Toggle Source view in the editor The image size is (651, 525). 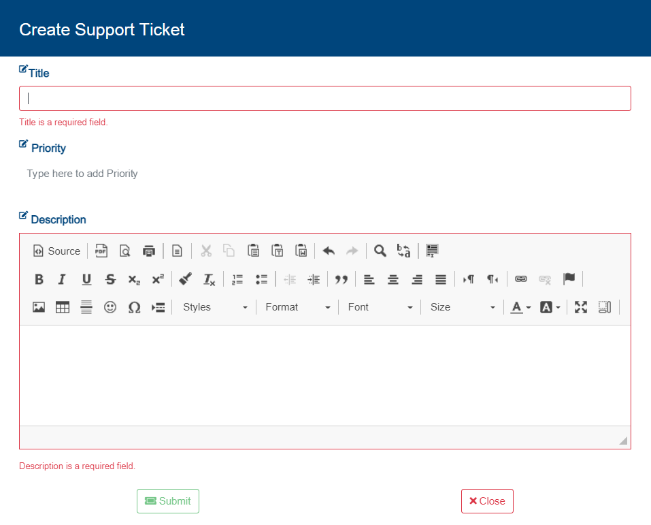pos(56,251)
